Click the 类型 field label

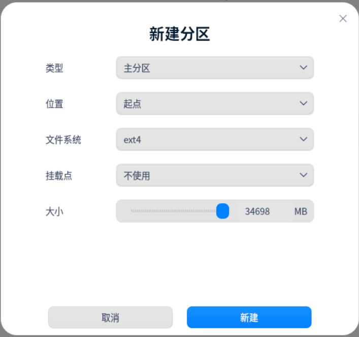tap(54, 68)
